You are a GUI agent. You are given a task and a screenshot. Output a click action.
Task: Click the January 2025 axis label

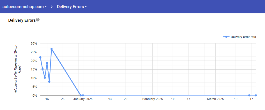point(83,99)
